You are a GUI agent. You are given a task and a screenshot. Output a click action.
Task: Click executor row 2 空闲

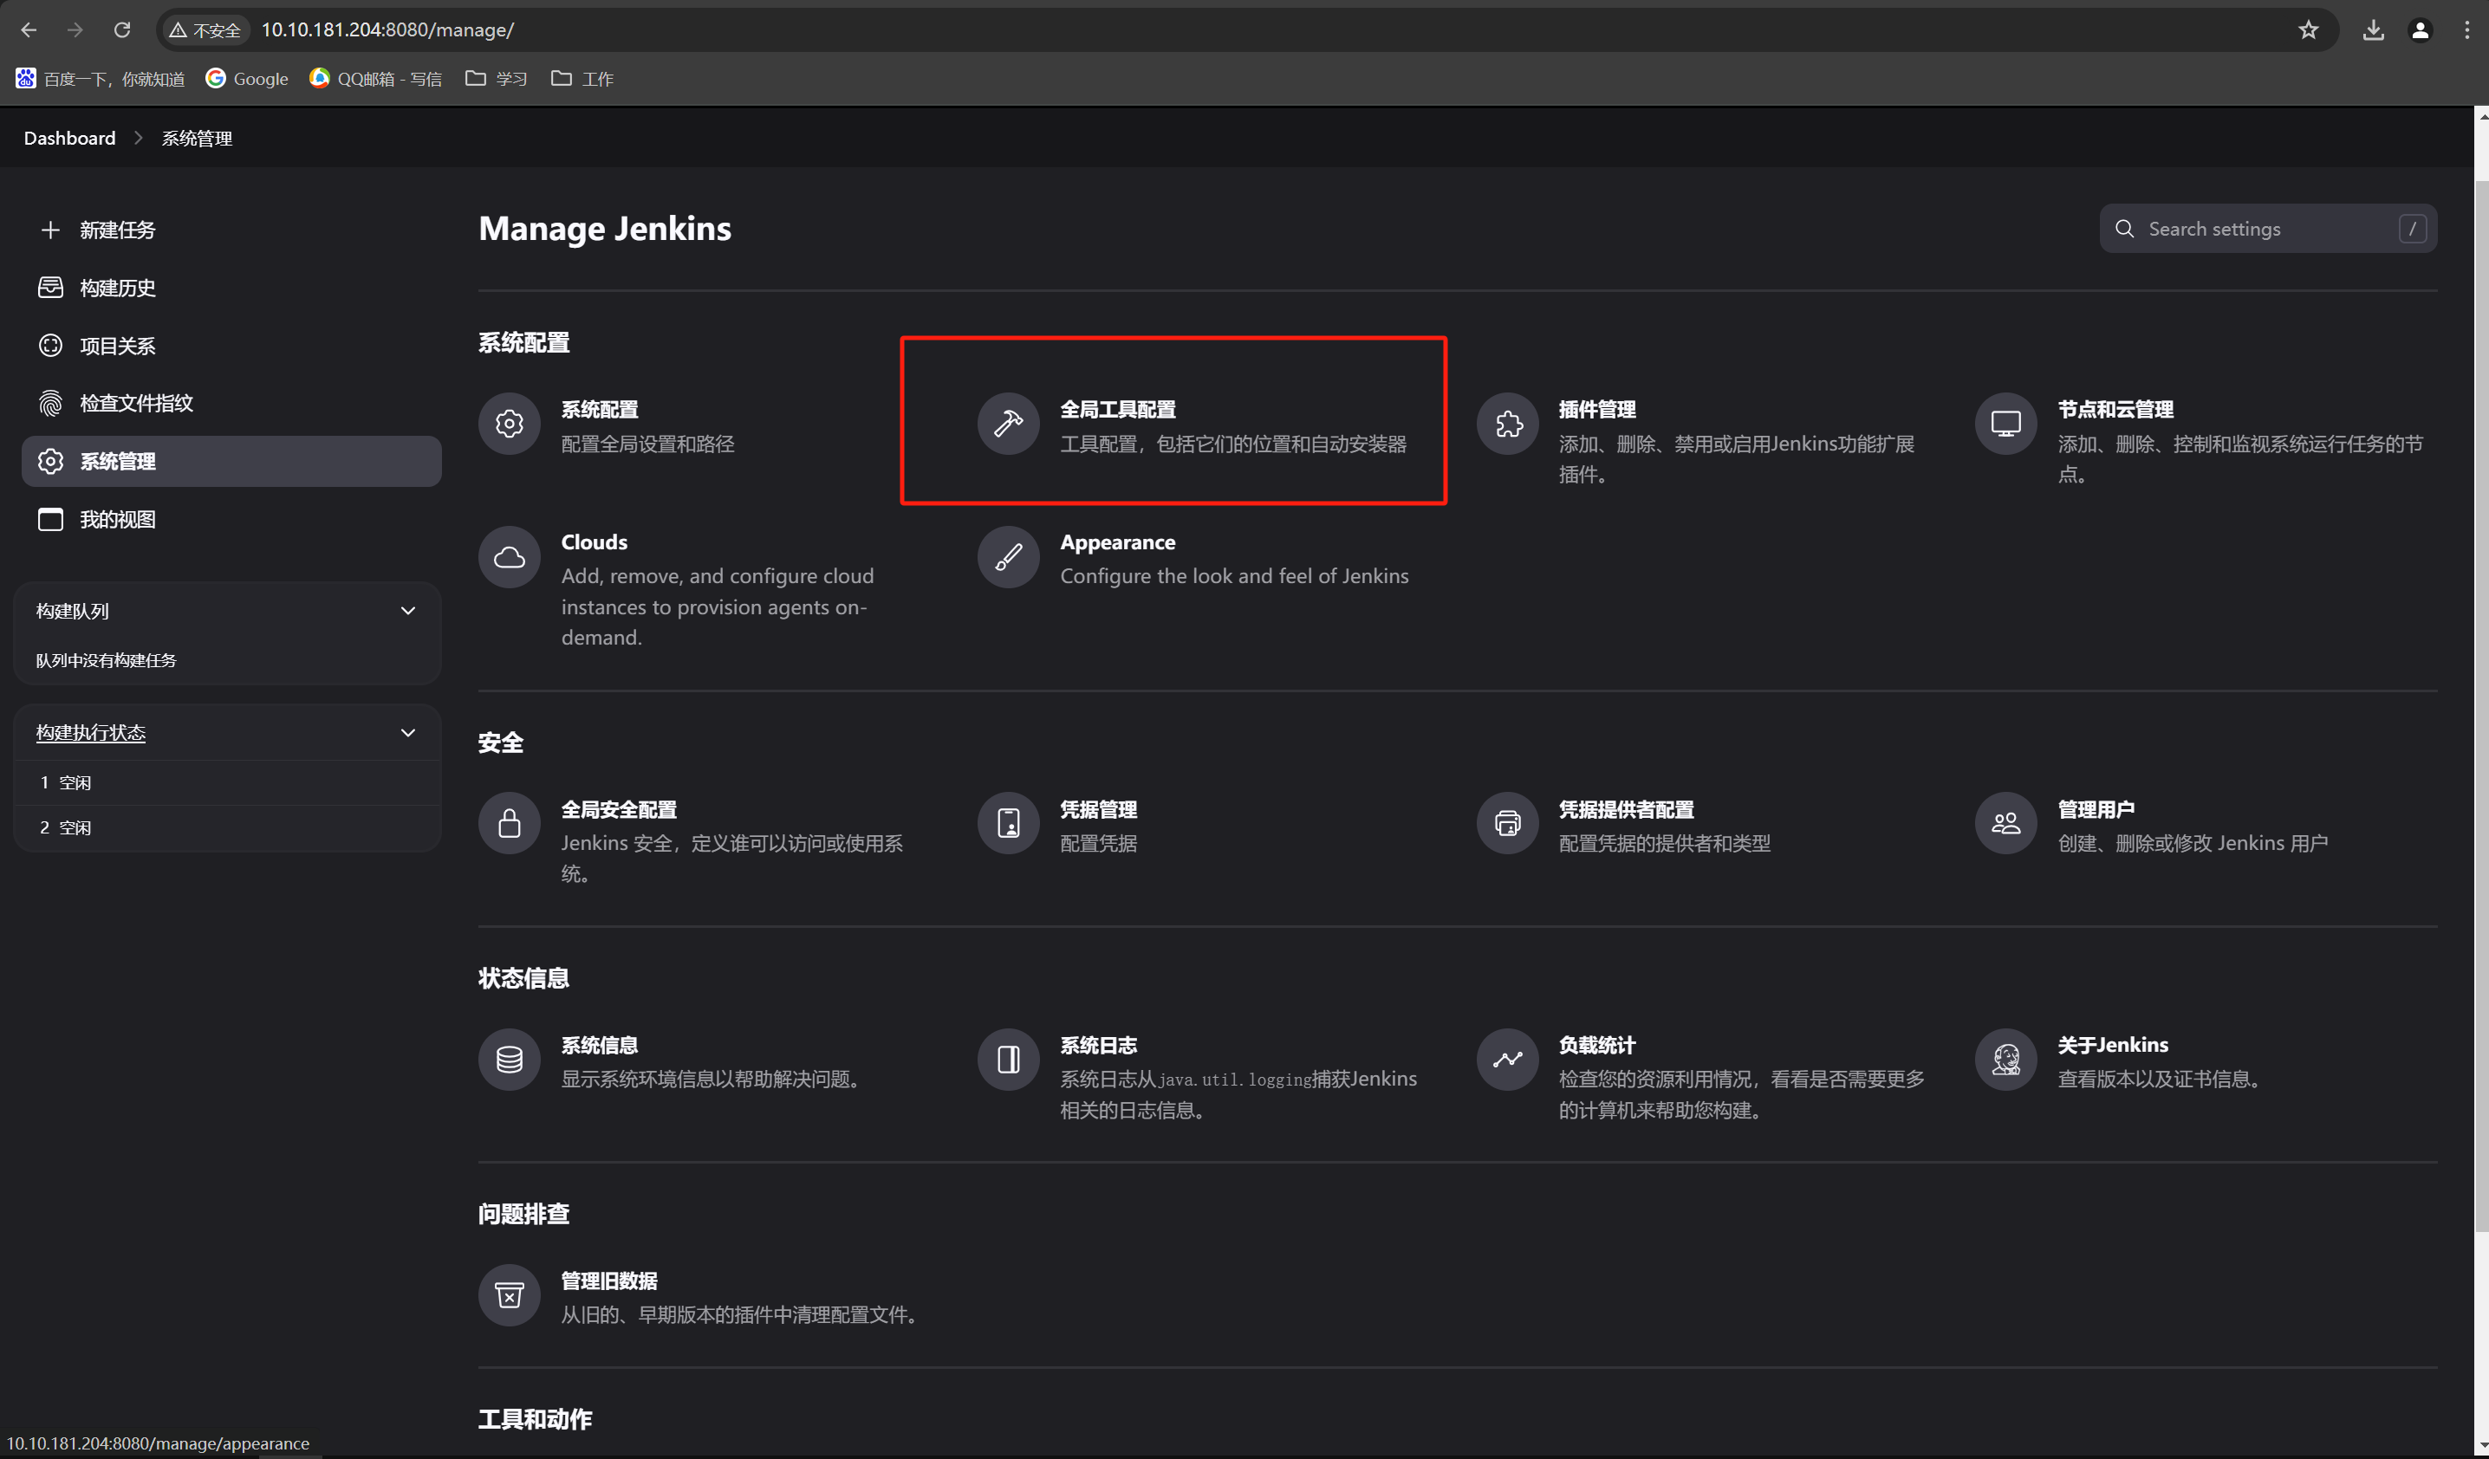click(227, 828)
